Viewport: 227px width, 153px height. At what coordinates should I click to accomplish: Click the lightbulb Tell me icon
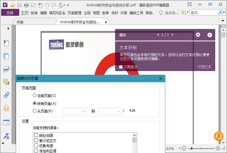[x=161, y=13]
